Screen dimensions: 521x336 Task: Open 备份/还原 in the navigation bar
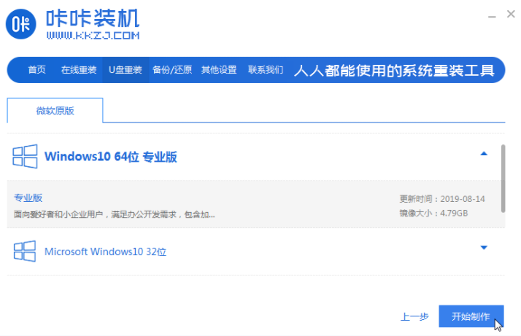(172, 70)
